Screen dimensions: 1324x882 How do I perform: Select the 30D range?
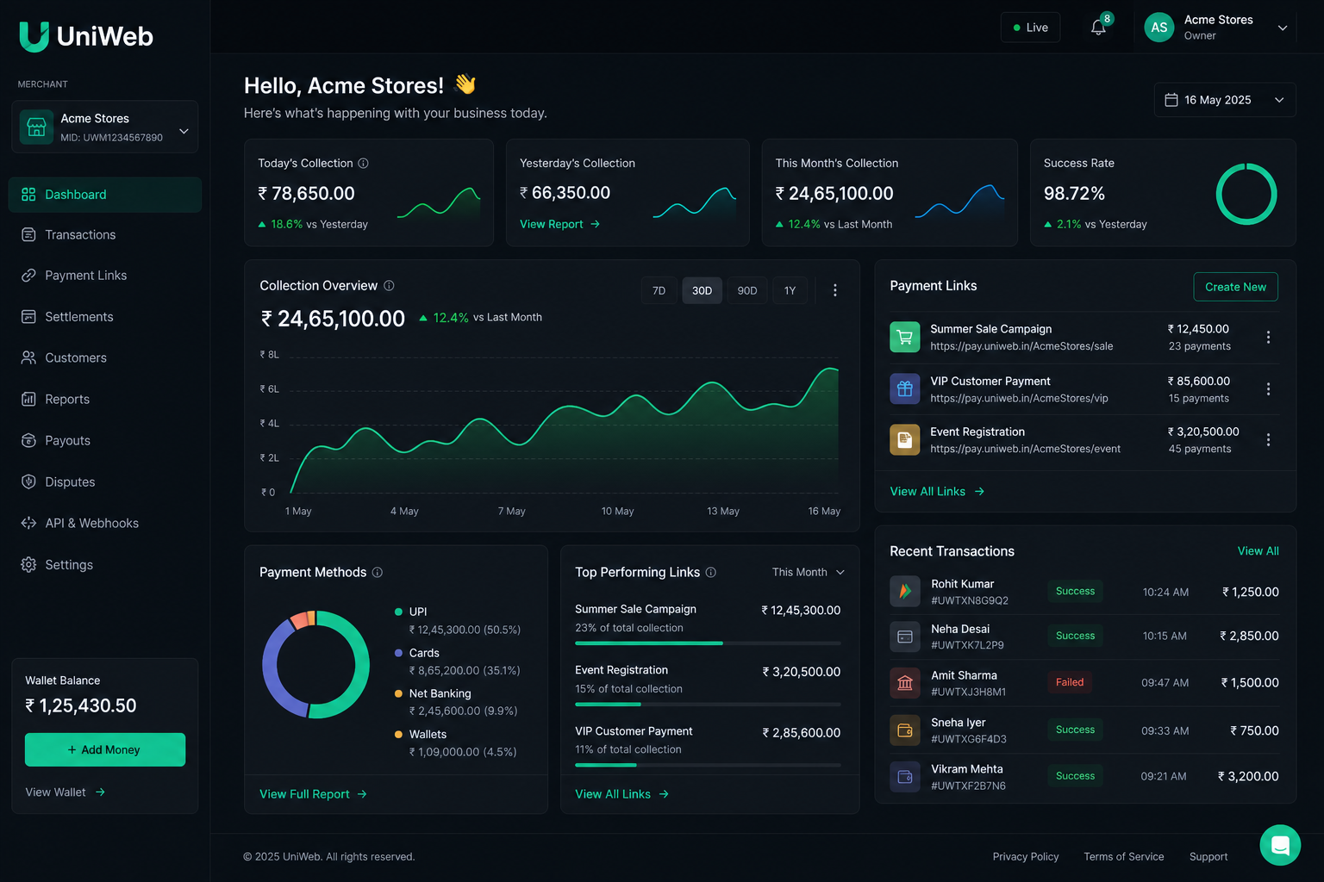[703, 290]
